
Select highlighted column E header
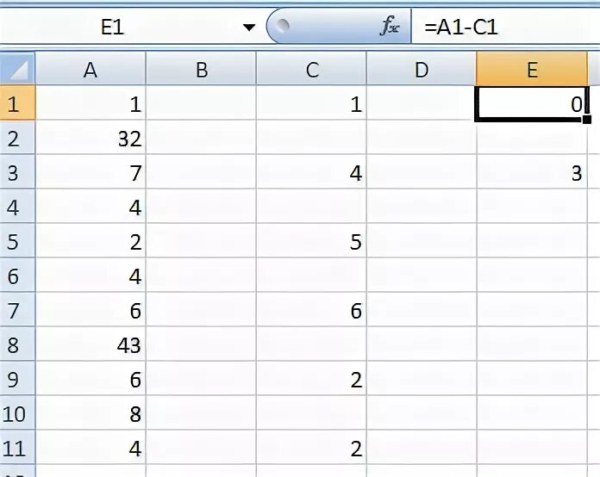point(532,69)
